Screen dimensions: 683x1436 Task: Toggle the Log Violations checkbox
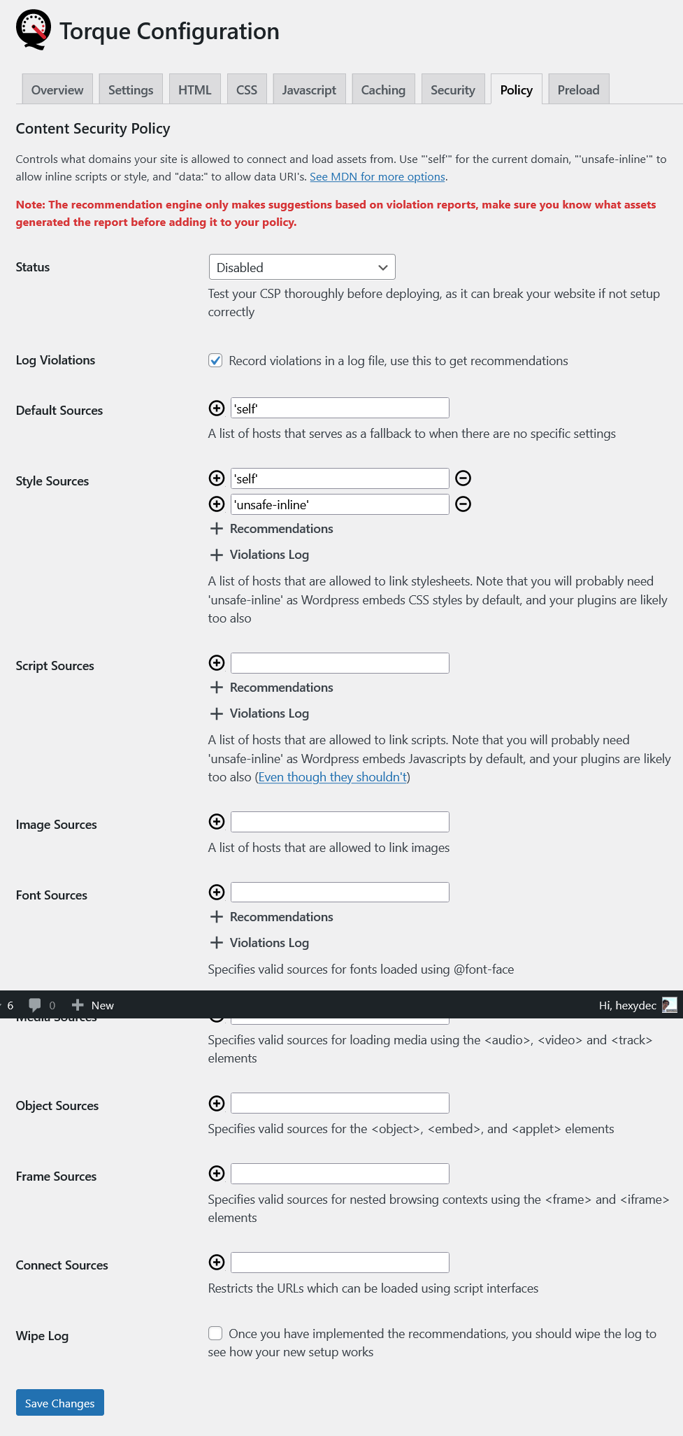[215, 360]
